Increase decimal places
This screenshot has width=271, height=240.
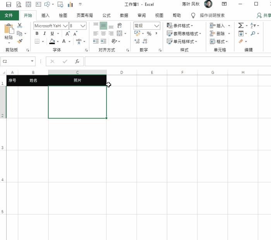(x=137, y=41)
